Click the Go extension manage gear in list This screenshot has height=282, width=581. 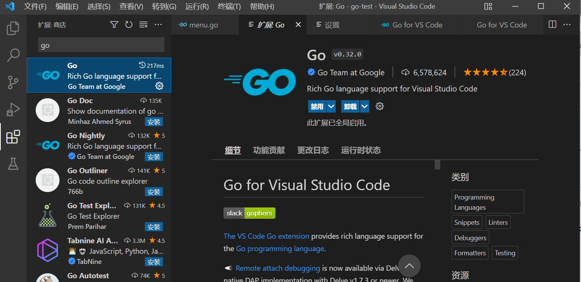point(159,86)
